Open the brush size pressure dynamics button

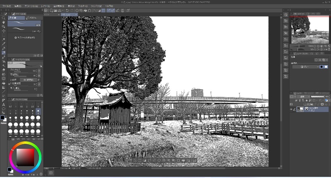(39, 71)
